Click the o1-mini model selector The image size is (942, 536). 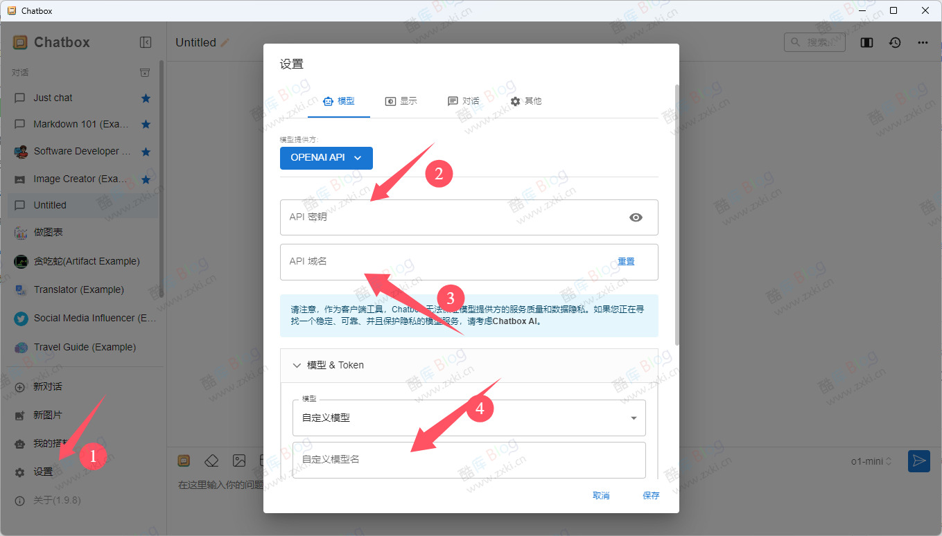871,461
